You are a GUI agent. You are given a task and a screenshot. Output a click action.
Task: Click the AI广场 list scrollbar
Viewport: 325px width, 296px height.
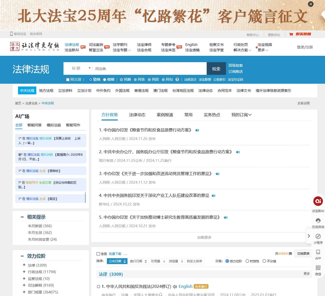click(x=85, y=197)
